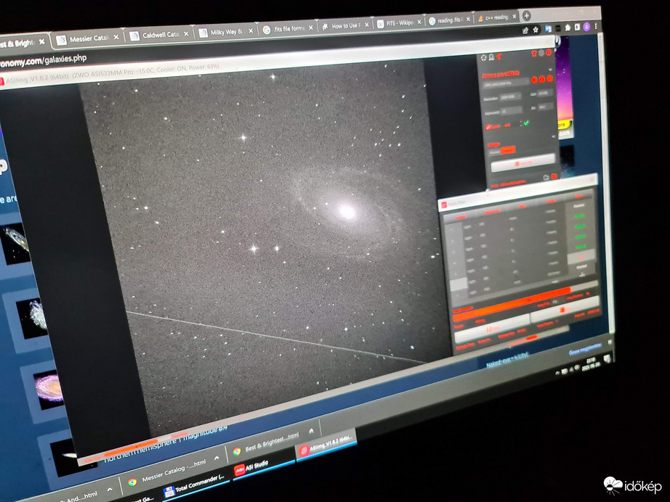Viewport: 670px width, 502px height.
Task: Open the Resolution dropdown
Action: 510,96
